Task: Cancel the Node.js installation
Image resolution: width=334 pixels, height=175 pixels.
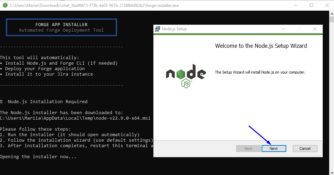Action: pyautogui.click(x=305, y=149)
